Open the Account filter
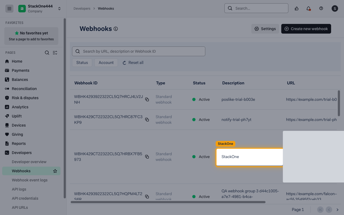This screenshot has width=344, height=215. pyautogui.click(x=106, y=63)
